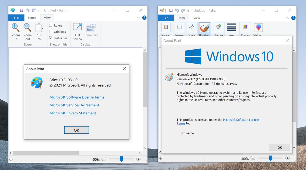The width and height of the screenshot is (306, 170).
Task: Click the 'org name' text
Action: coord(187,133)
